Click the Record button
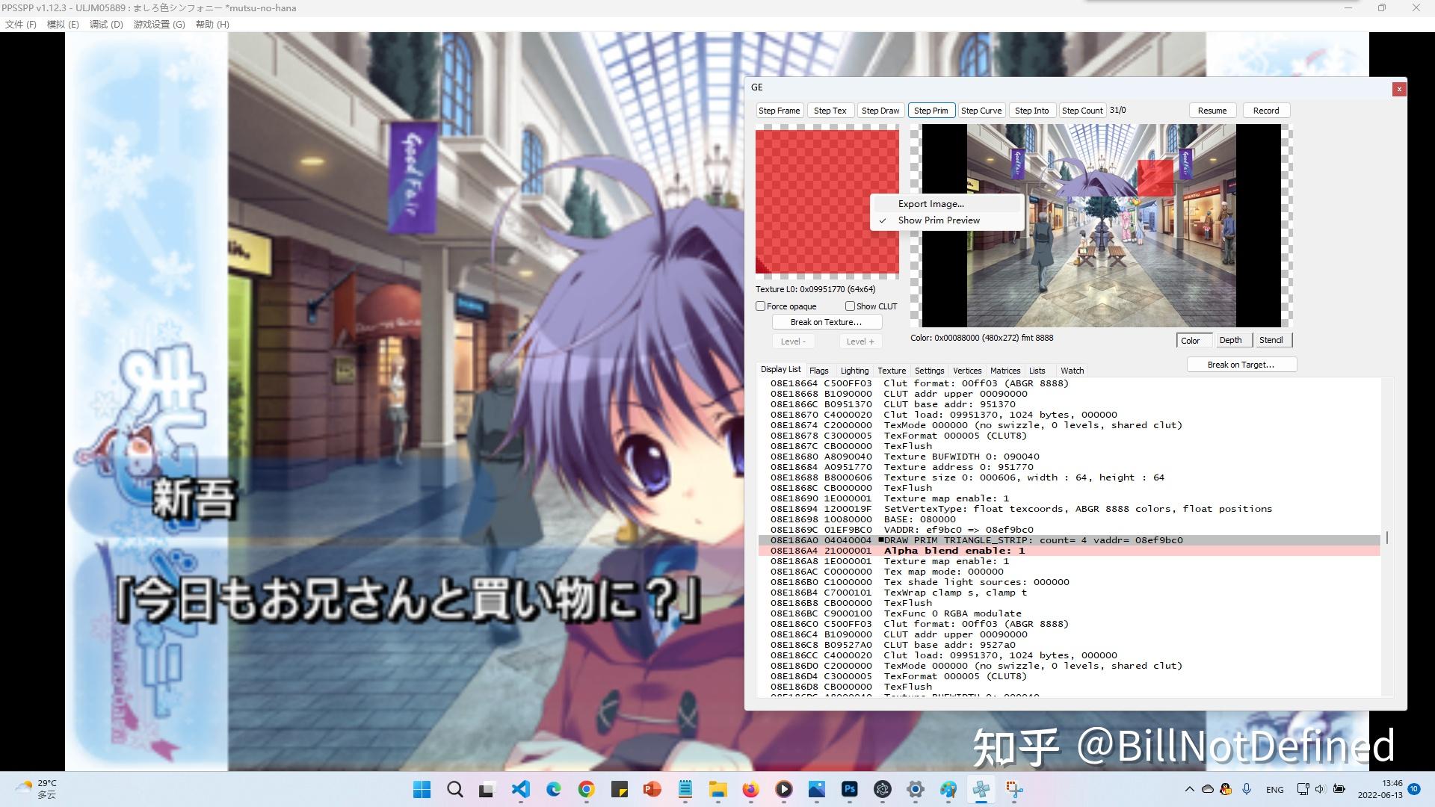Screen dimensions: 1435x807 coord(1266,111)
